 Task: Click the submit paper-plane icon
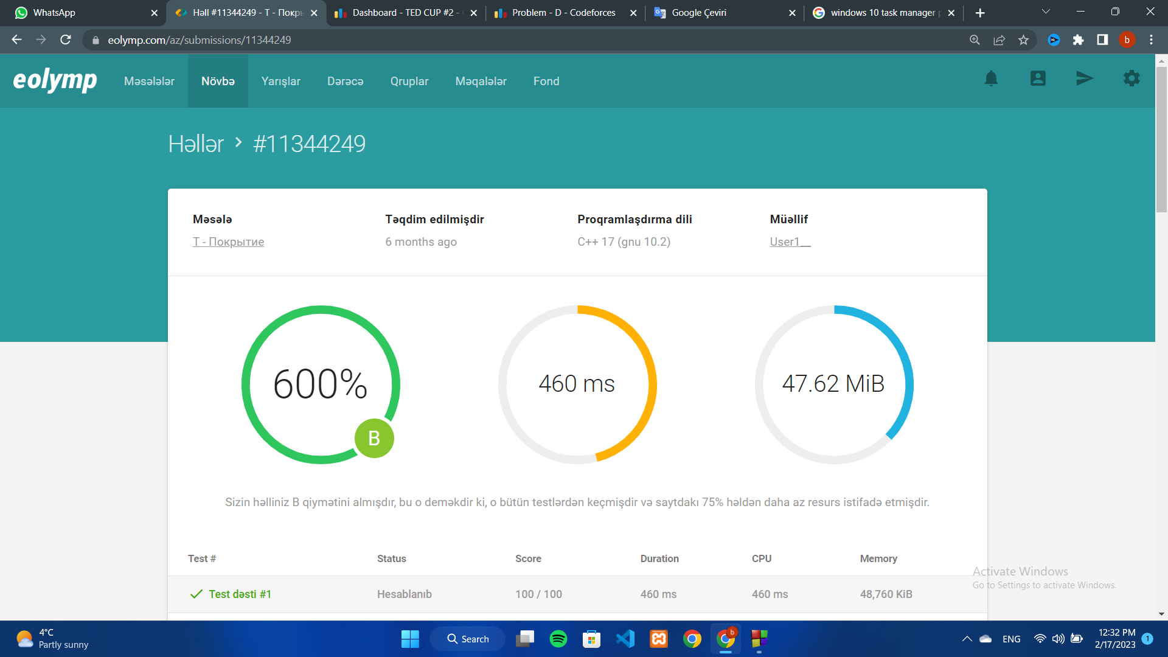pos(1084,78)
